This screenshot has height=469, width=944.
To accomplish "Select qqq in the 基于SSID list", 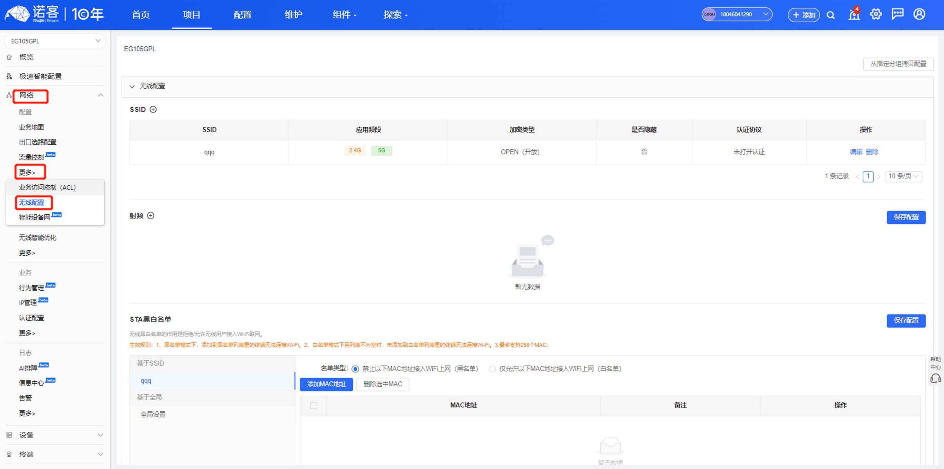I will (x=146, y=381).
